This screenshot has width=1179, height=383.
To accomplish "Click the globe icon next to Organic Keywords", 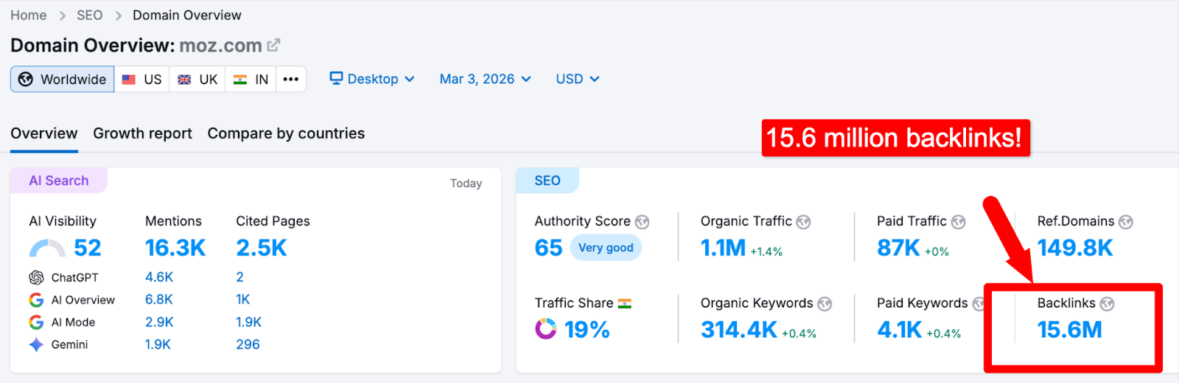I will [825, 303].
